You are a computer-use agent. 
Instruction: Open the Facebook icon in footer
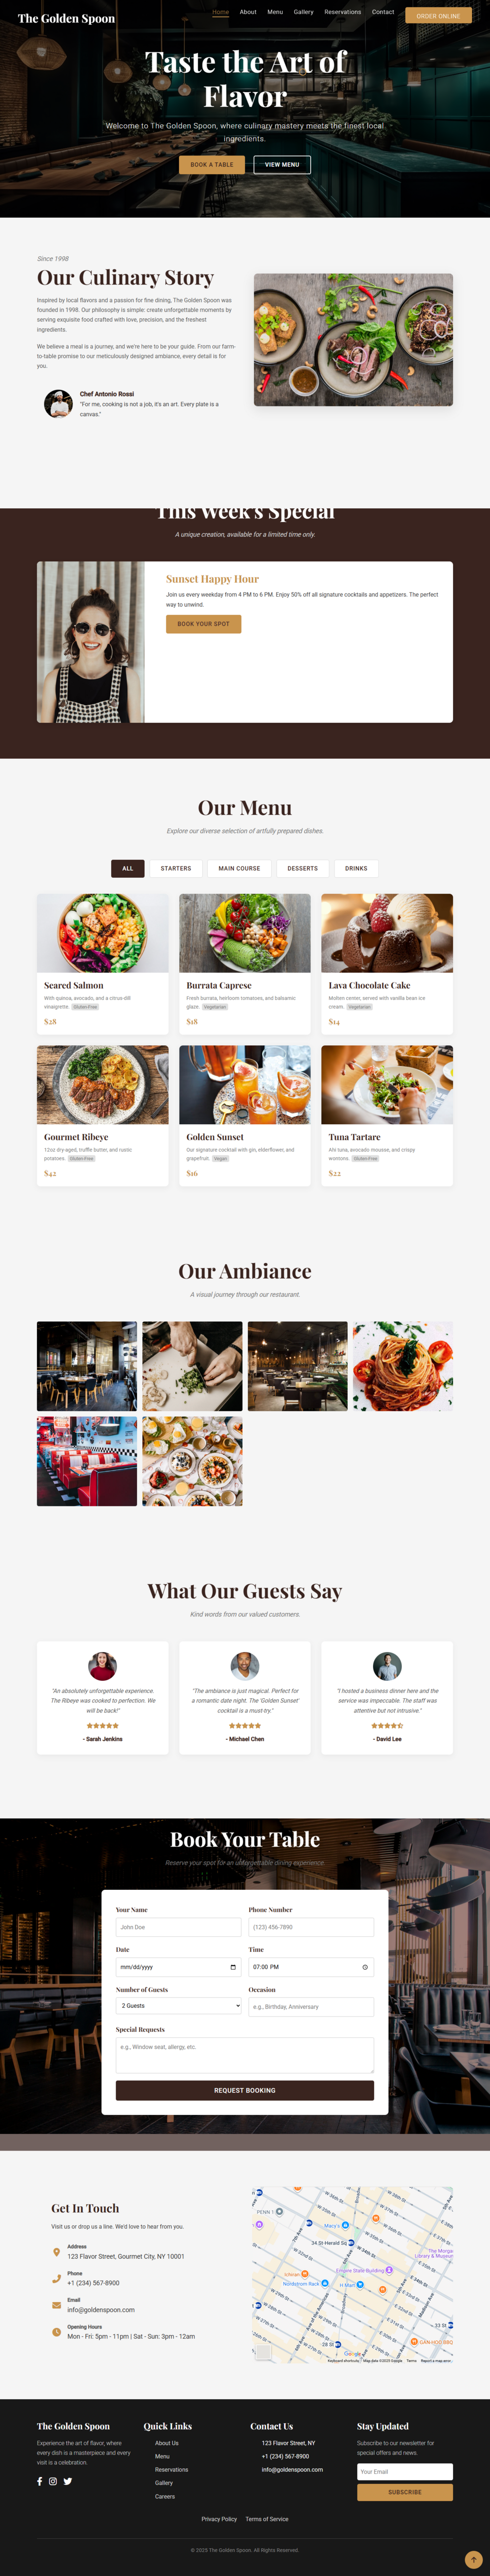40,2480
